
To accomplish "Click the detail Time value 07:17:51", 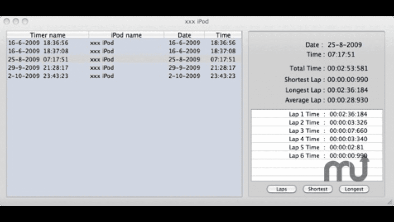I will [341, 54].
